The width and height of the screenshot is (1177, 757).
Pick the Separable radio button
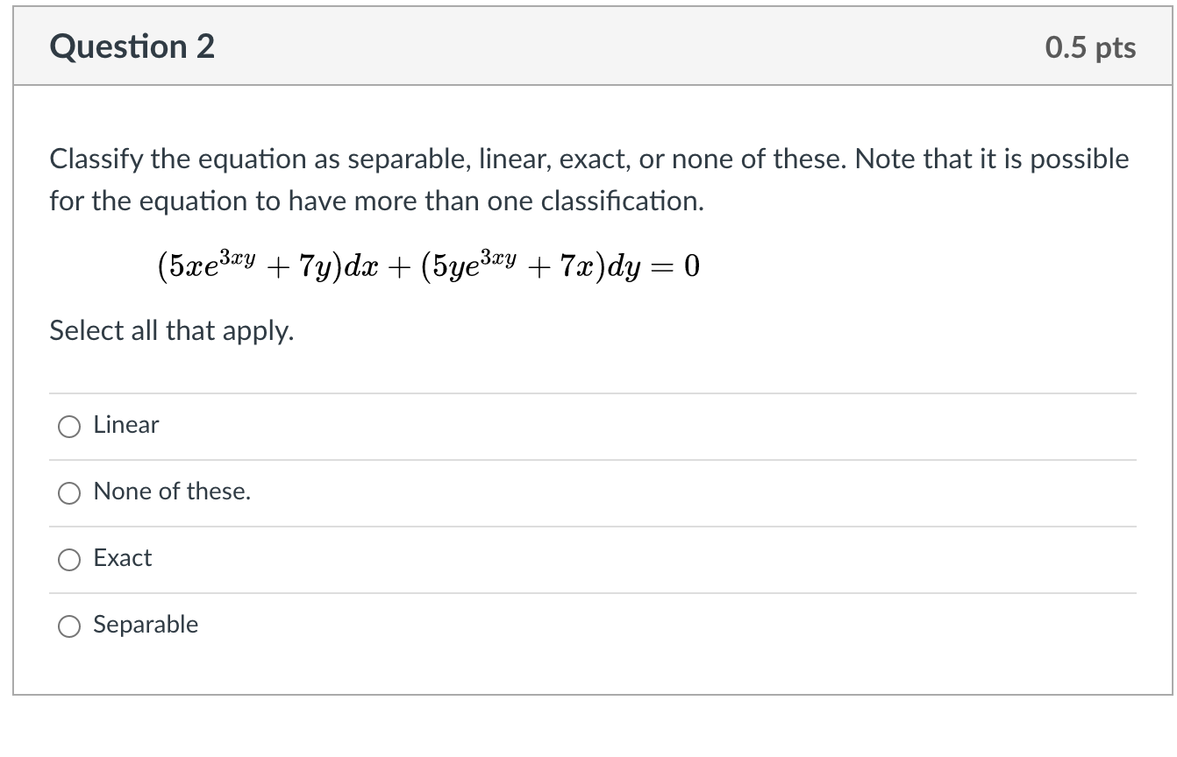tap(69, 626)
